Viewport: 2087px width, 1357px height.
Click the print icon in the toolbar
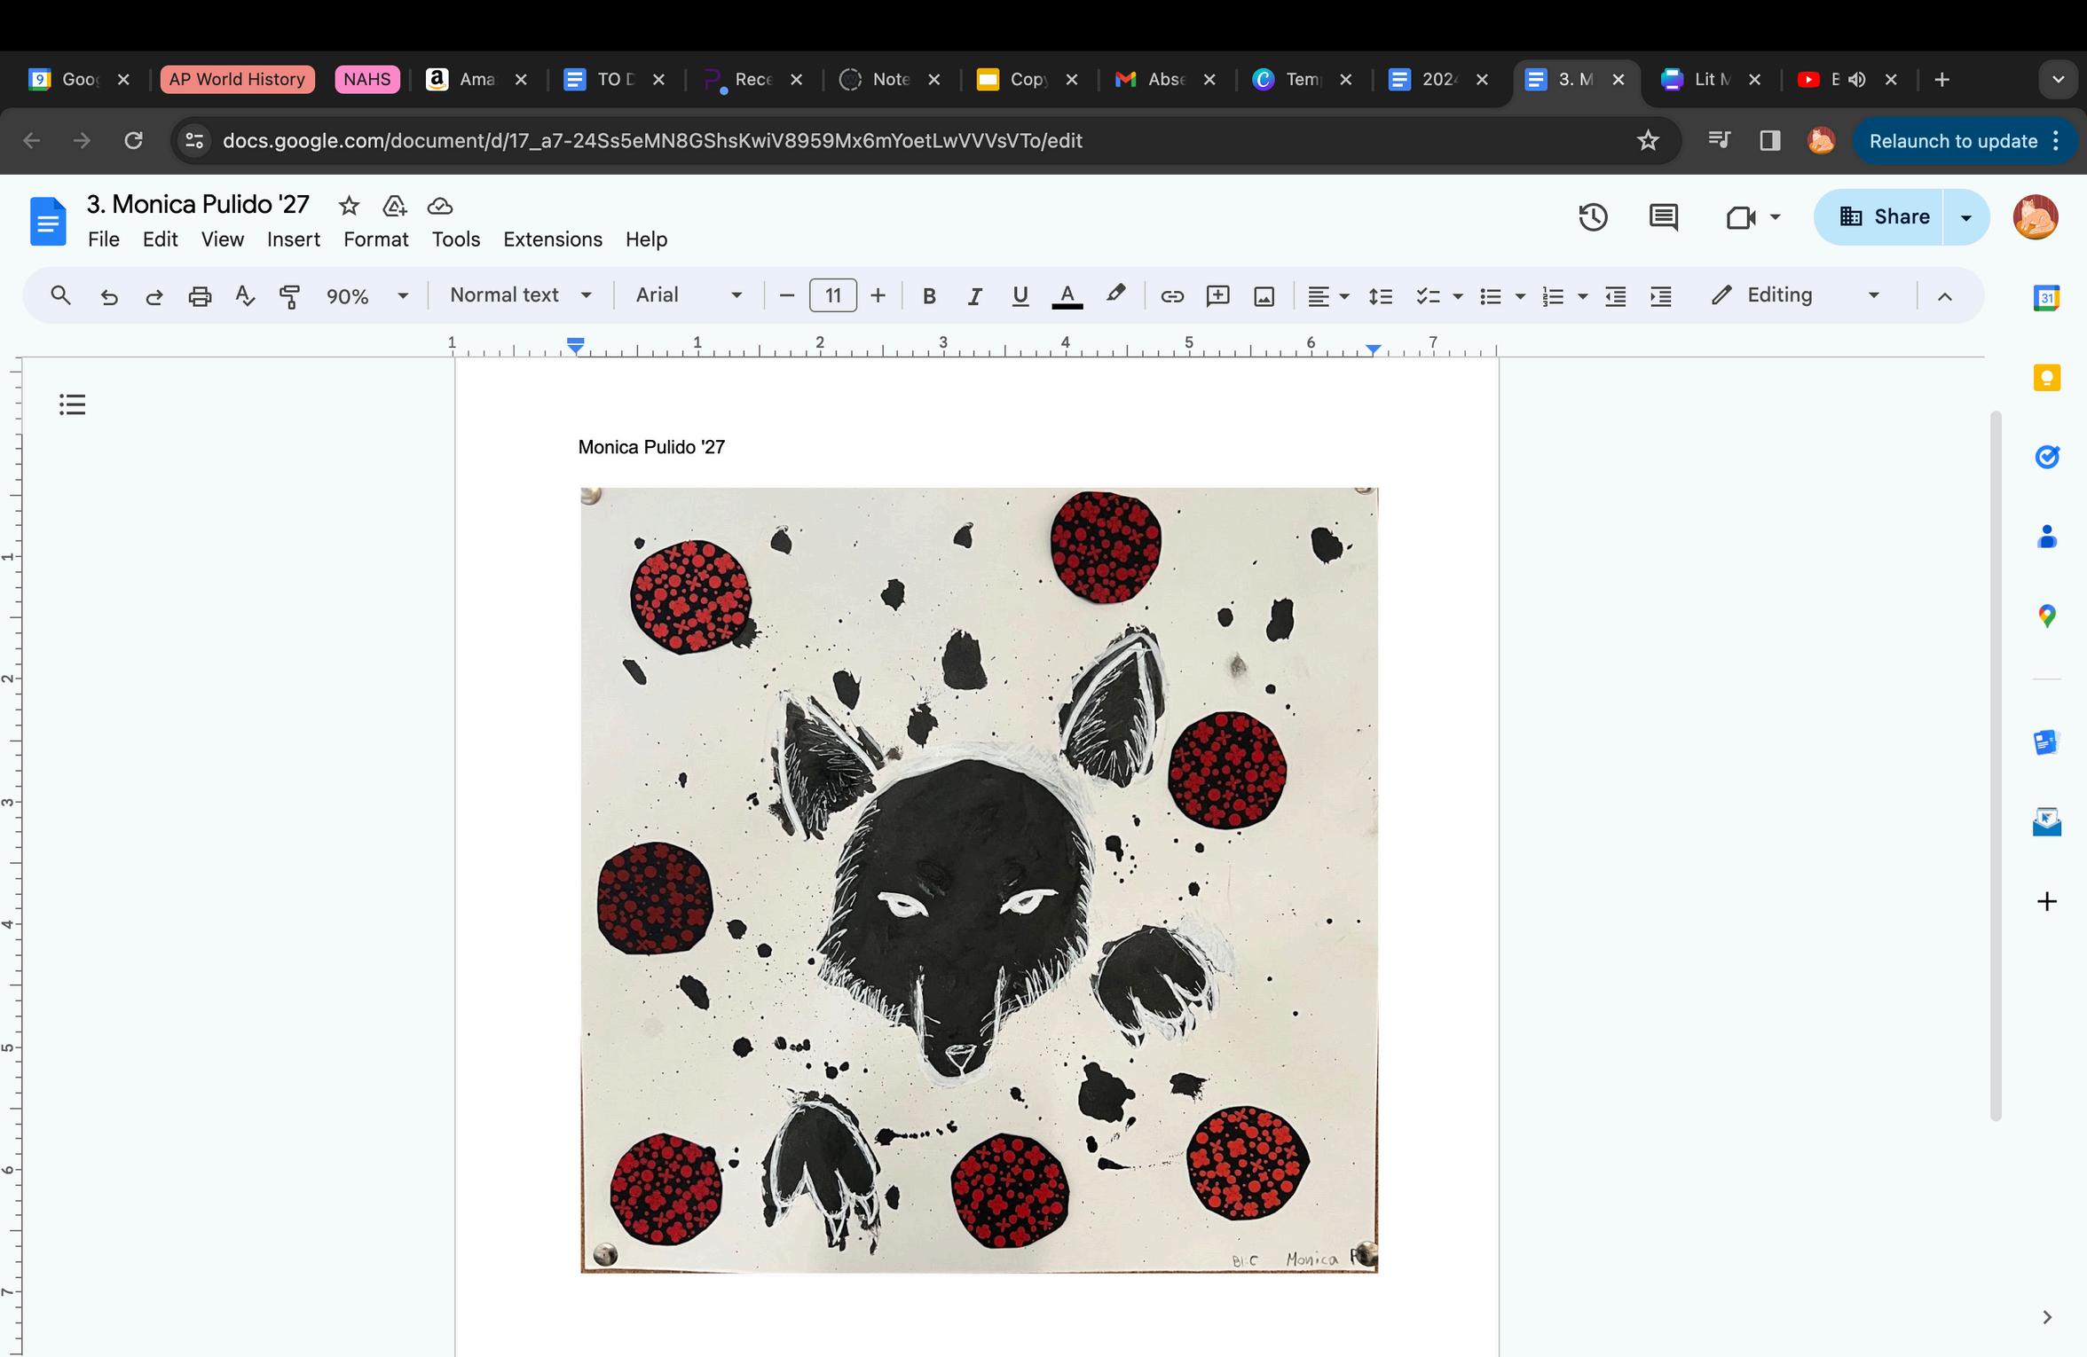click(200, 296)
